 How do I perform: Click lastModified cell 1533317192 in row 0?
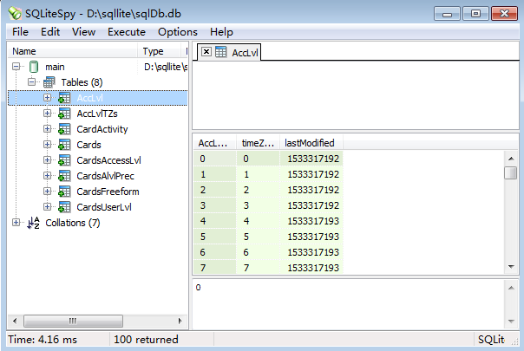(x=311, y=159)
